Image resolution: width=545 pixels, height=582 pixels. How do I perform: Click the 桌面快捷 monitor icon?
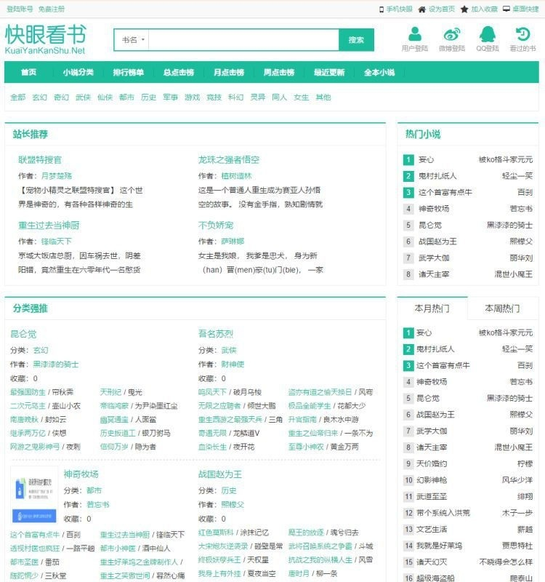click(506, 9)
